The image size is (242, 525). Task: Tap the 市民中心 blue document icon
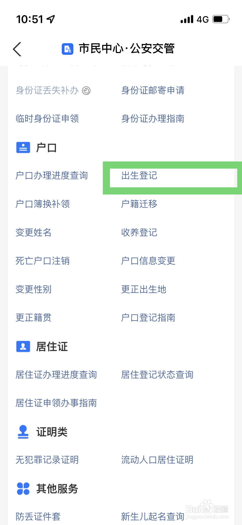click(68, 49)
